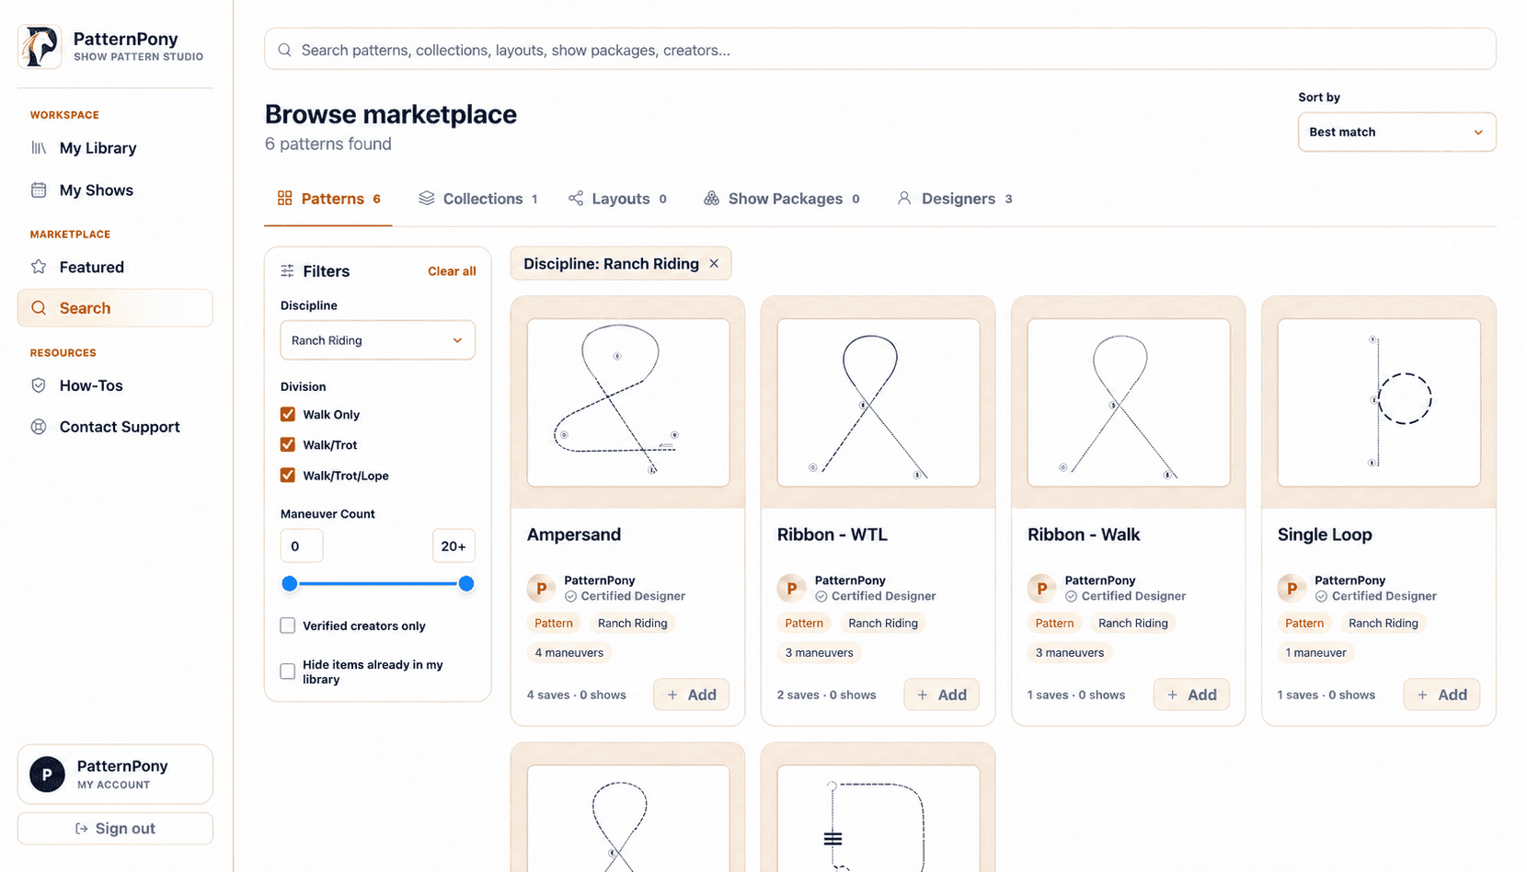Enable Verified creators only
The image size is (1527, 872).
(x=288, y=625)
